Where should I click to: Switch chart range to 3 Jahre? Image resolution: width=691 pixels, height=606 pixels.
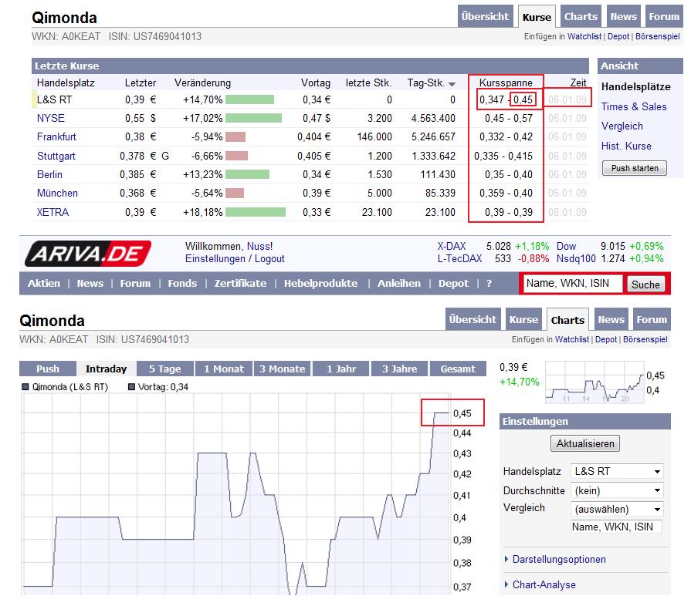point(399,369)
